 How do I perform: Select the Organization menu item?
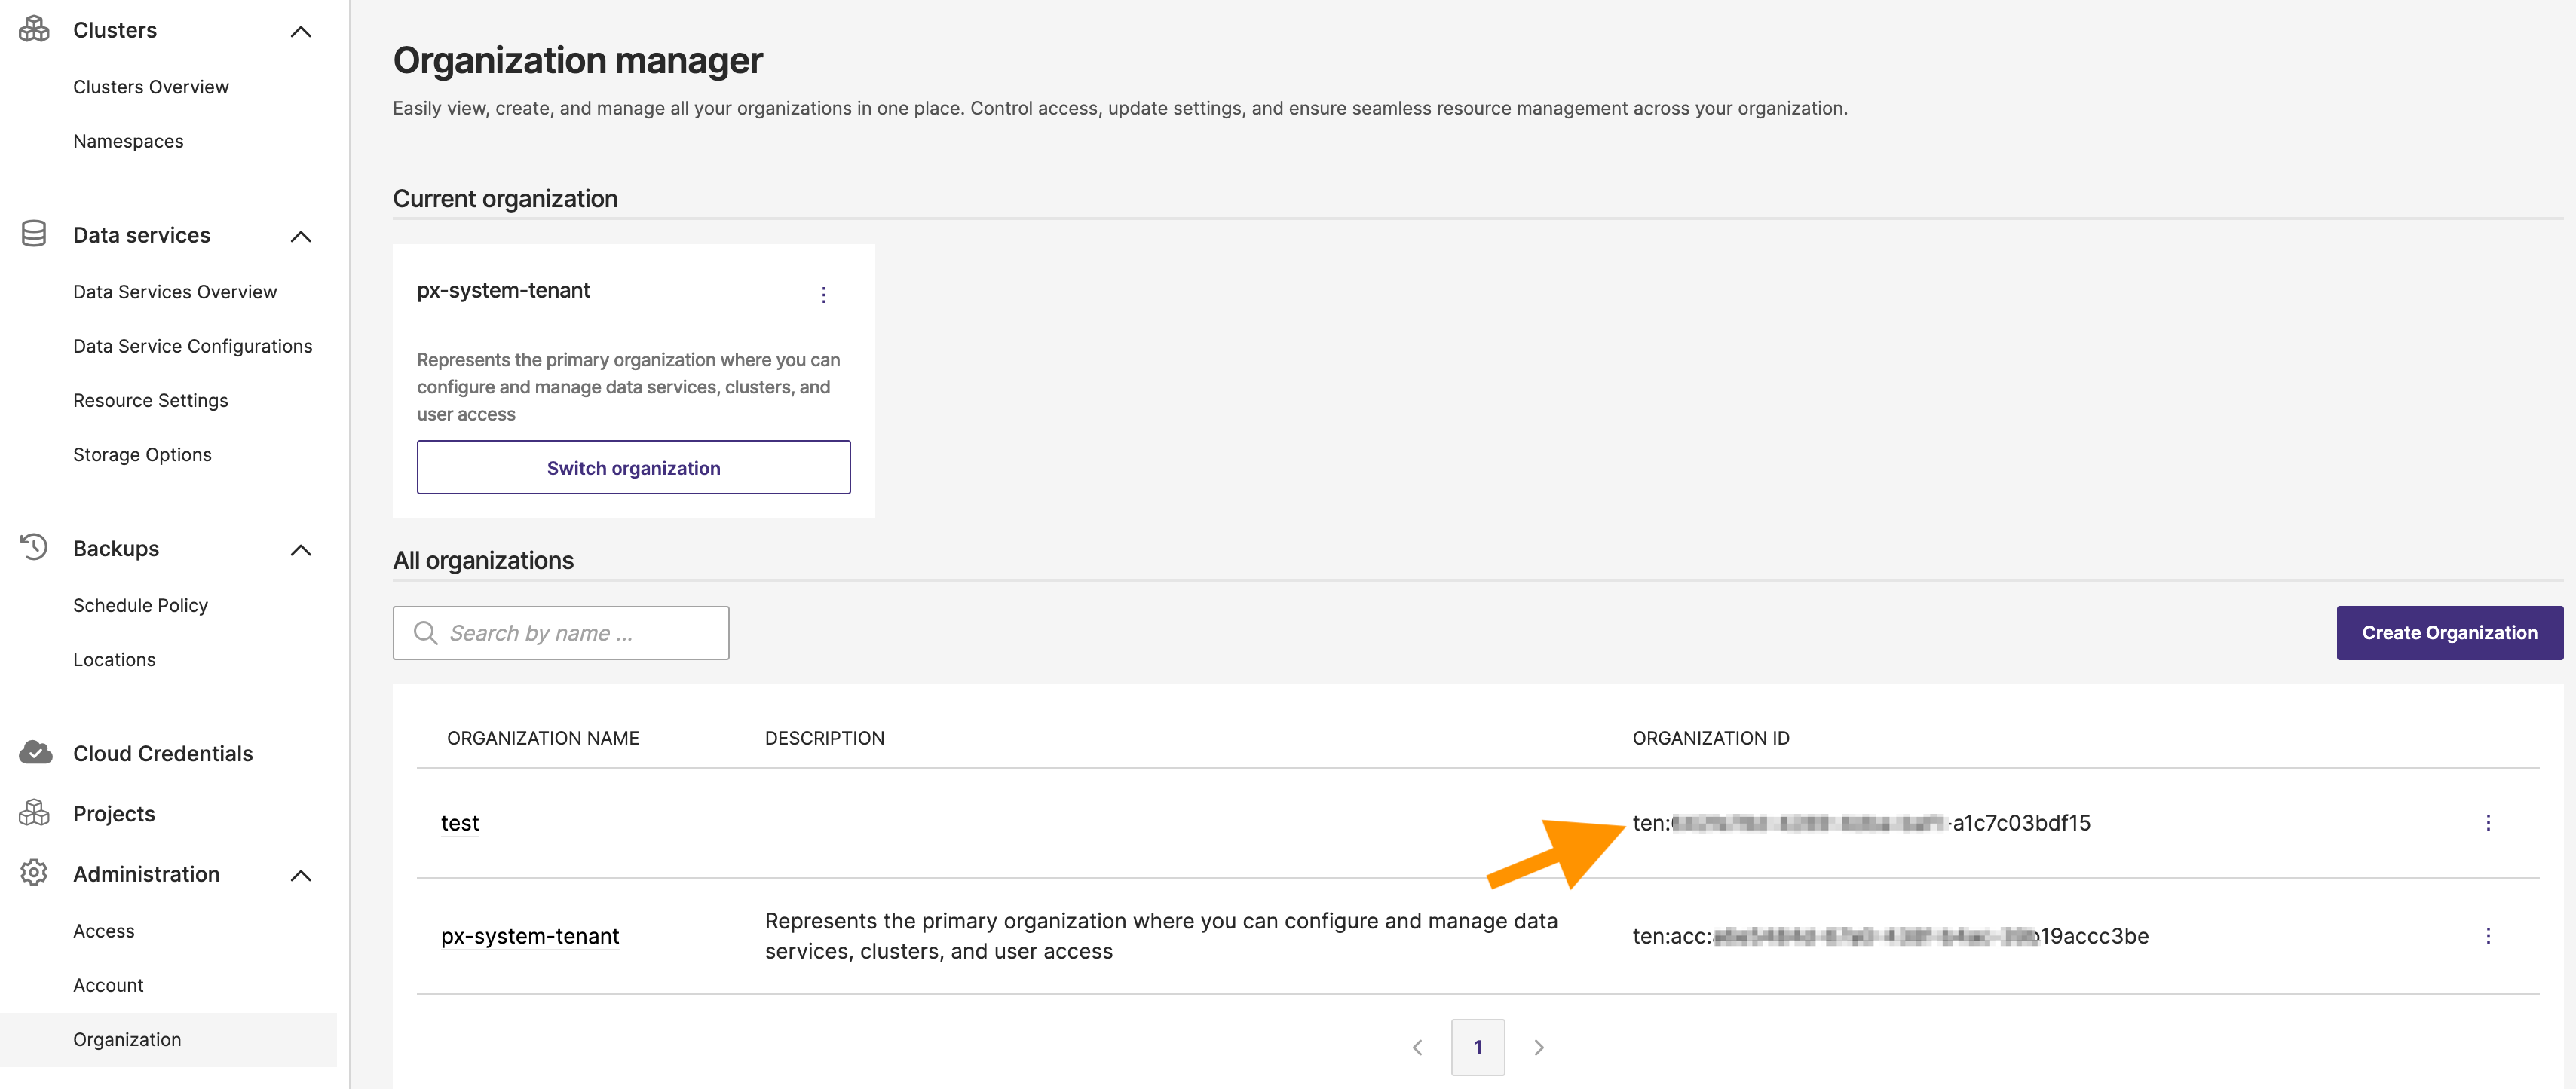coord(127,1038)
